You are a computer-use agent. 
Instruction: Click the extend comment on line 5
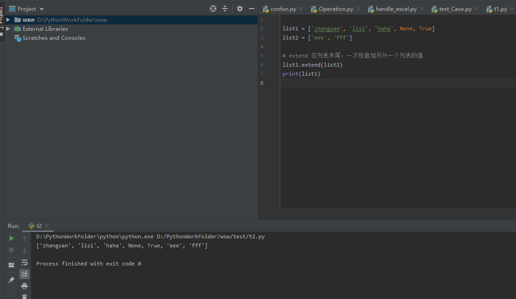[x=352, y=56]
